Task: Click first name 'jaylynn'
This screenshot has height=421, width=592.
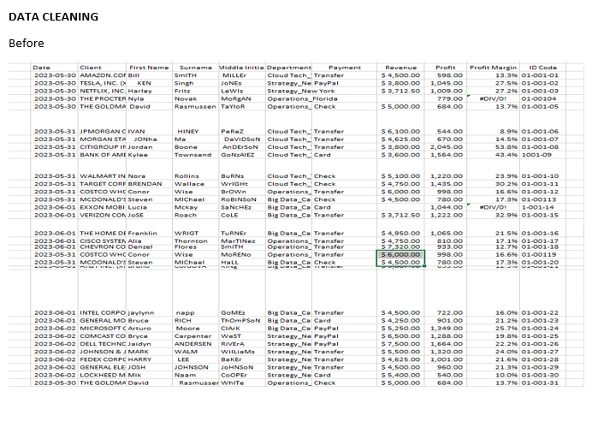Action: tap(141, 312)
